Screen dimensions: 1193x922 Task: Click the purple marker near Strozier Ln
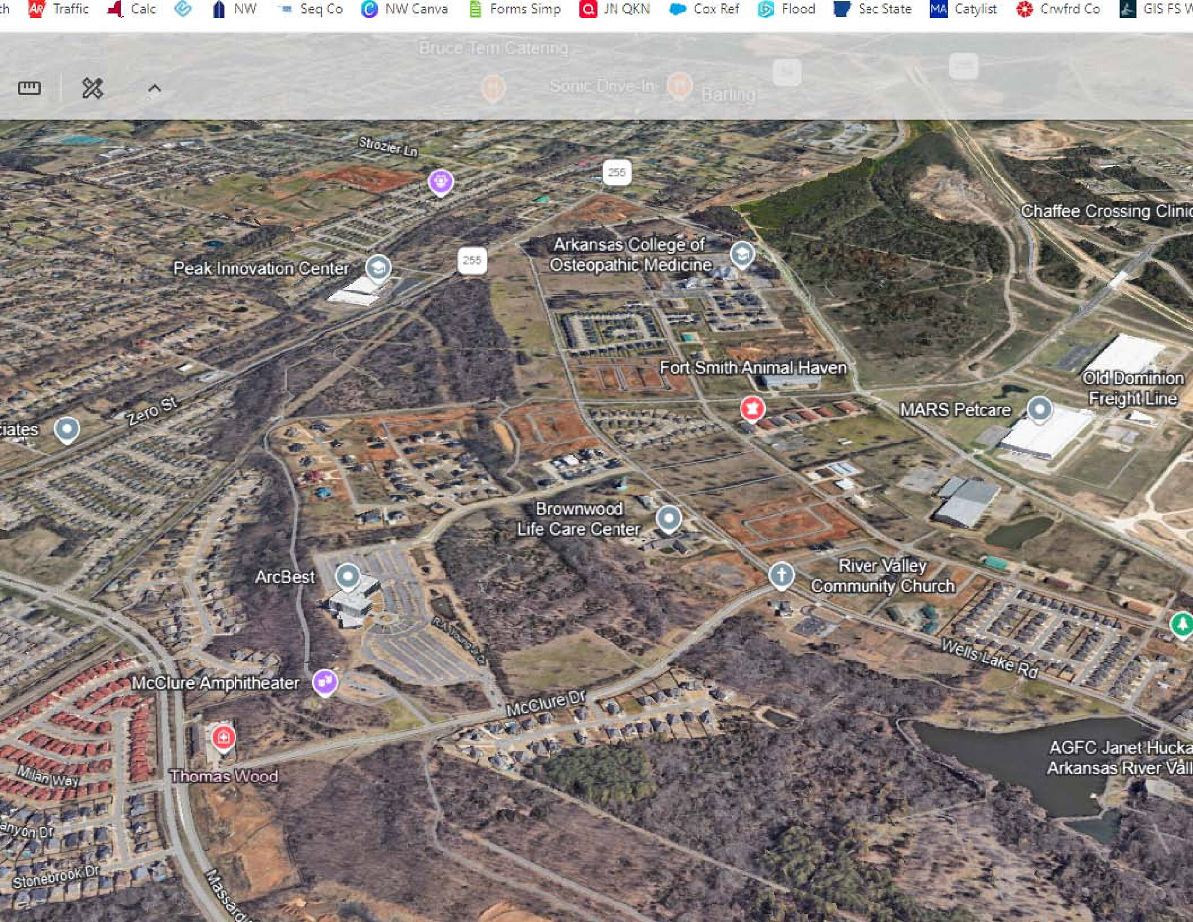click(441, 181)
